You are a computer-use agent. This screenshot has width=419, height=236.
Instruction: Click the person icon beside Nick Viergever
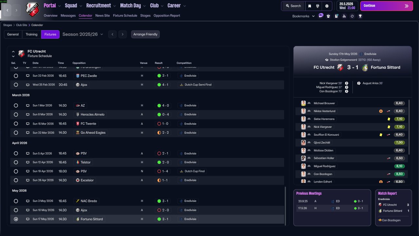(309, 127)
